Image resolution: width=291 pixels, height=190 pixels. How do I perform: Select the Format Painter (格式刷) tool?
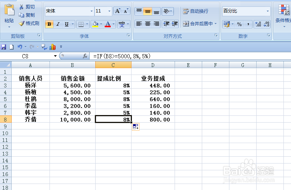point(29,23)
